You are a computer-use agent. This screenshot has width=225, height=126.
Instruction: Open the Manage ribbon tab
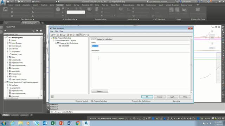59,5
